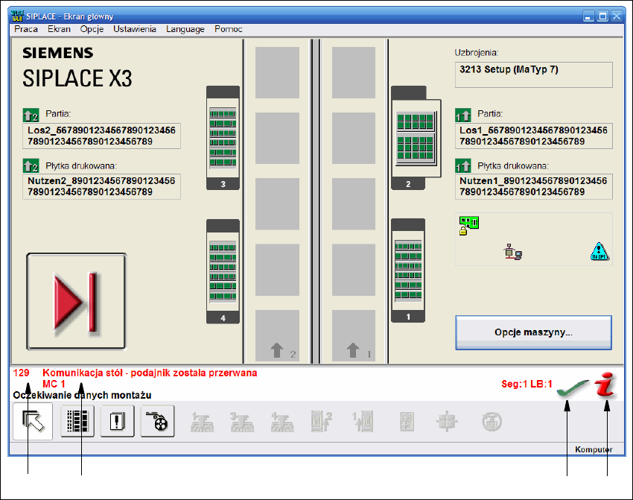Open the Language menu
Viewport: 633px width, 500px height.
185,29
